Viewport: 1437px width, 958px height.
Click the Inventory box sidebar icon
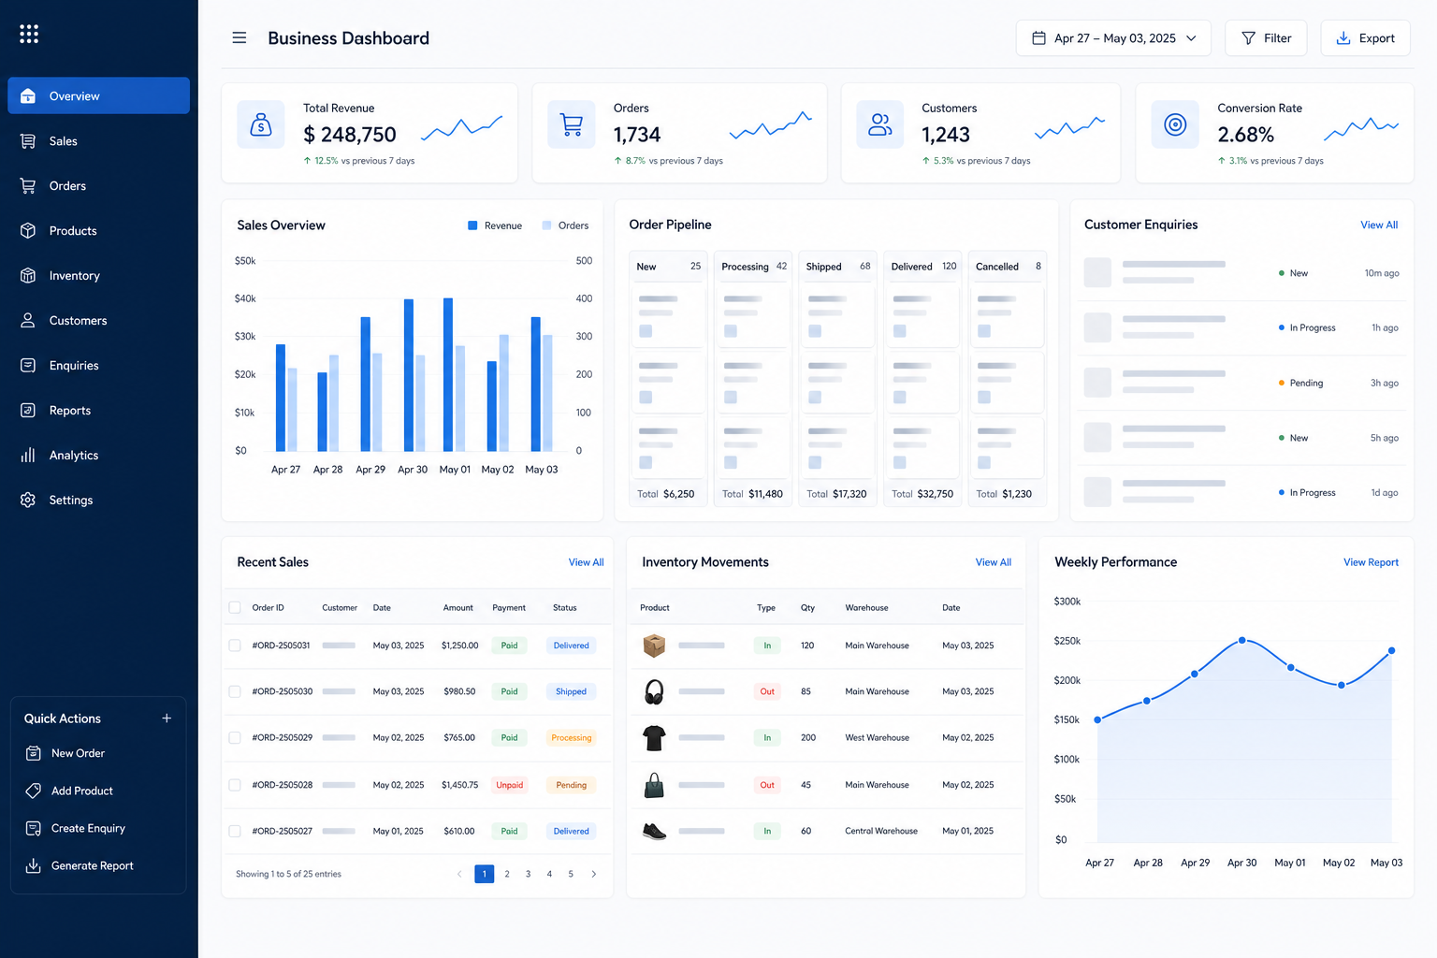tap(28, 276)
